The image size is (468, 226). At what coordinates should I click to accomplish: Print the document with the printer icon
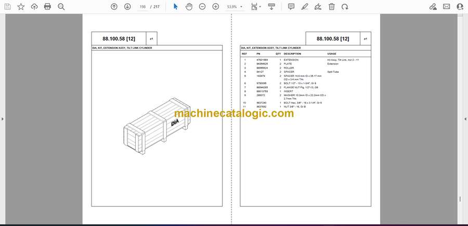(x=47, y=7)
